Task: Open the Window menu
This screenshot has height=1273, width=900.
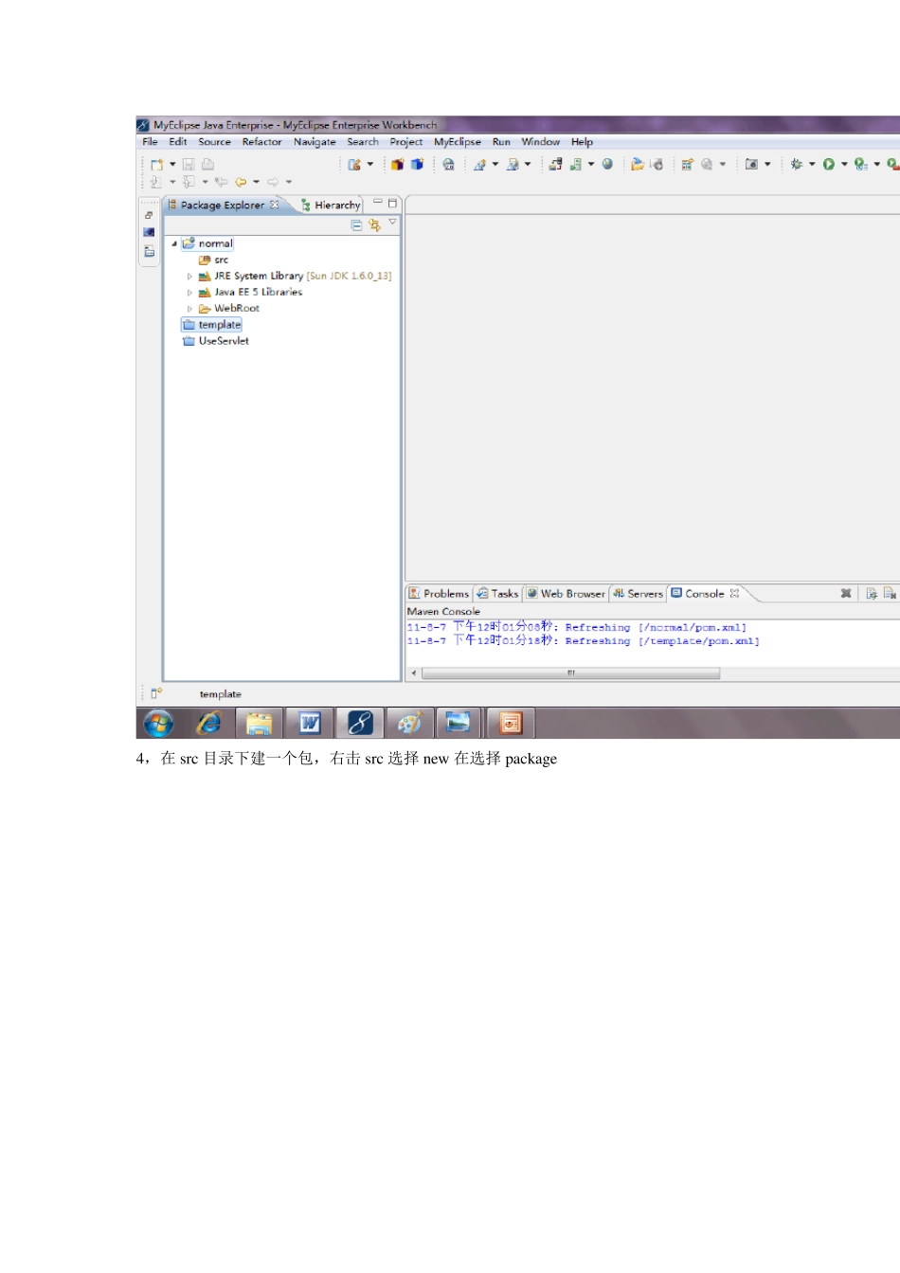Action: pos(540,142)
